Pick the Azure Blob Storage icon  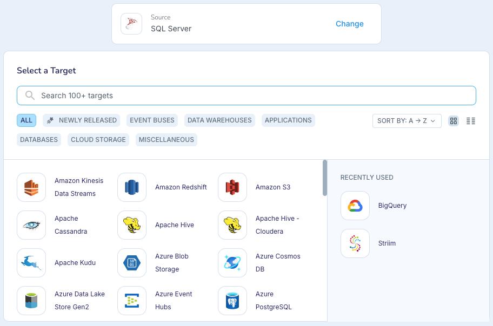point(132,263)
